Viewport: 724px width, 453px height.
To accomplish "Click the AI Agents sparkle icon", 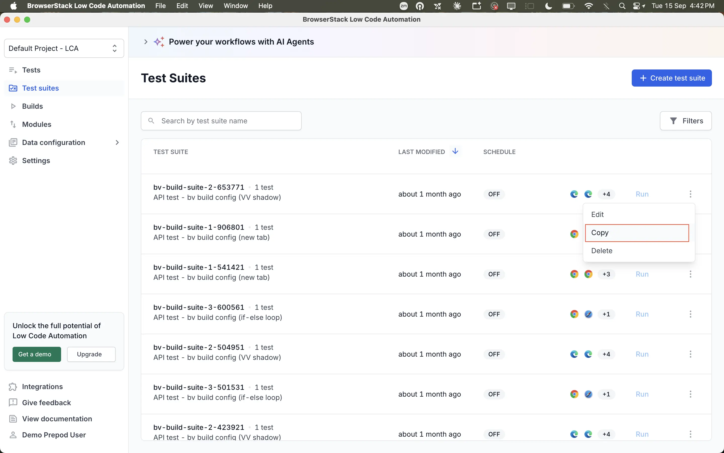I will click(159, 42).
